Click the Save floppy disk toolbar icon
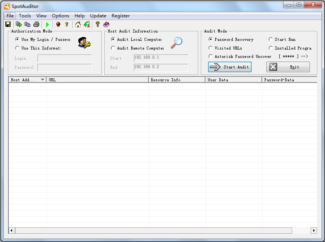 tap(8, 24)
